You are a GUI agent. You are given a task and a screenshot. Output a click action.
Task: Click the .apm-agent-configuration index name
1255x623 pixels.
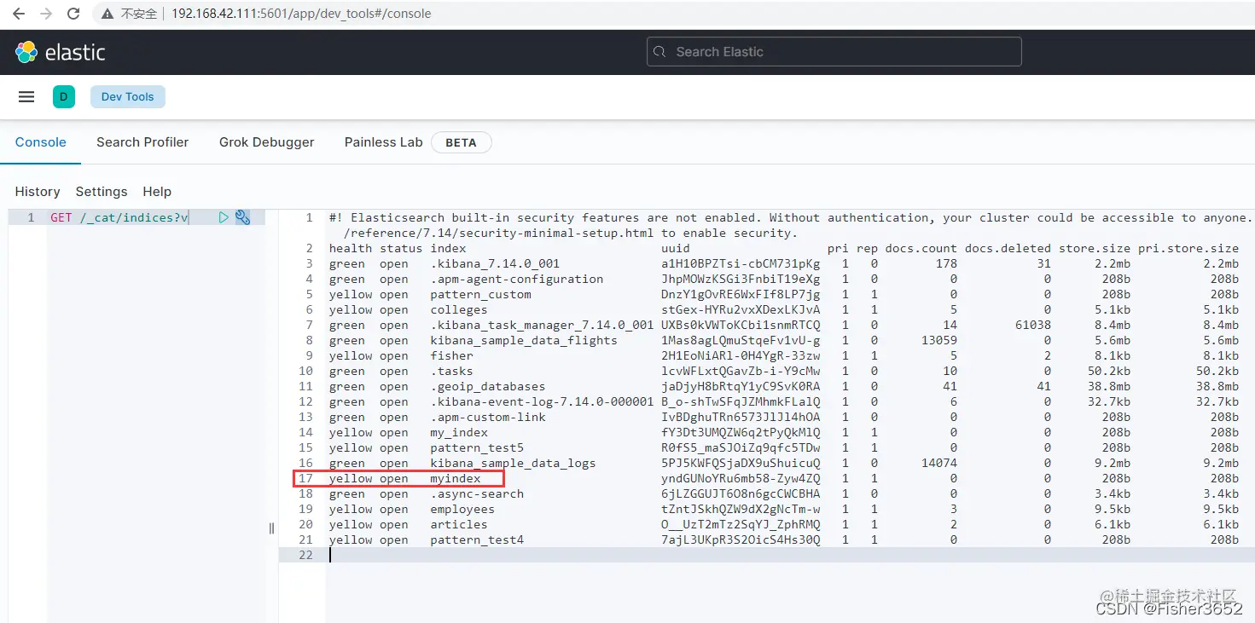coord(517,279)
